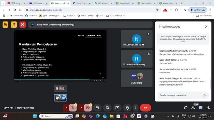
Task: Toggle the camera off button
Action: click(88, 108)
